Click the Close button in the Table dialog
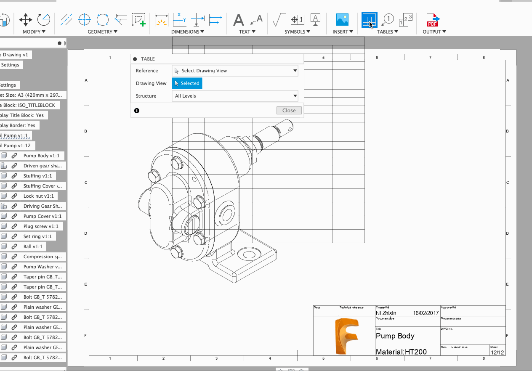532x371 pixels. point(289,110)
